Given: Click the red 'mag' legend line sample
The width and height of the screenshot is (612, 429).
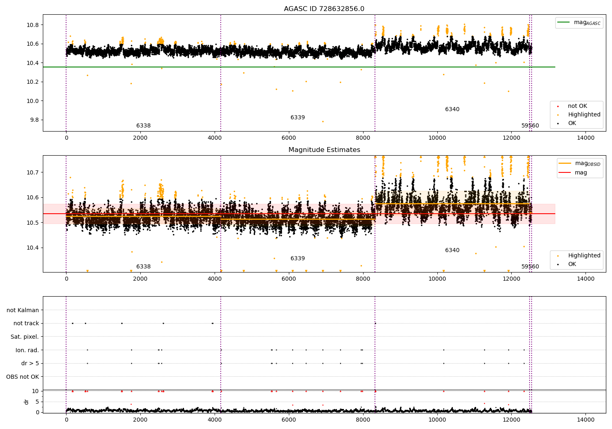Looking at the screenshot, I should coord(565,172).
